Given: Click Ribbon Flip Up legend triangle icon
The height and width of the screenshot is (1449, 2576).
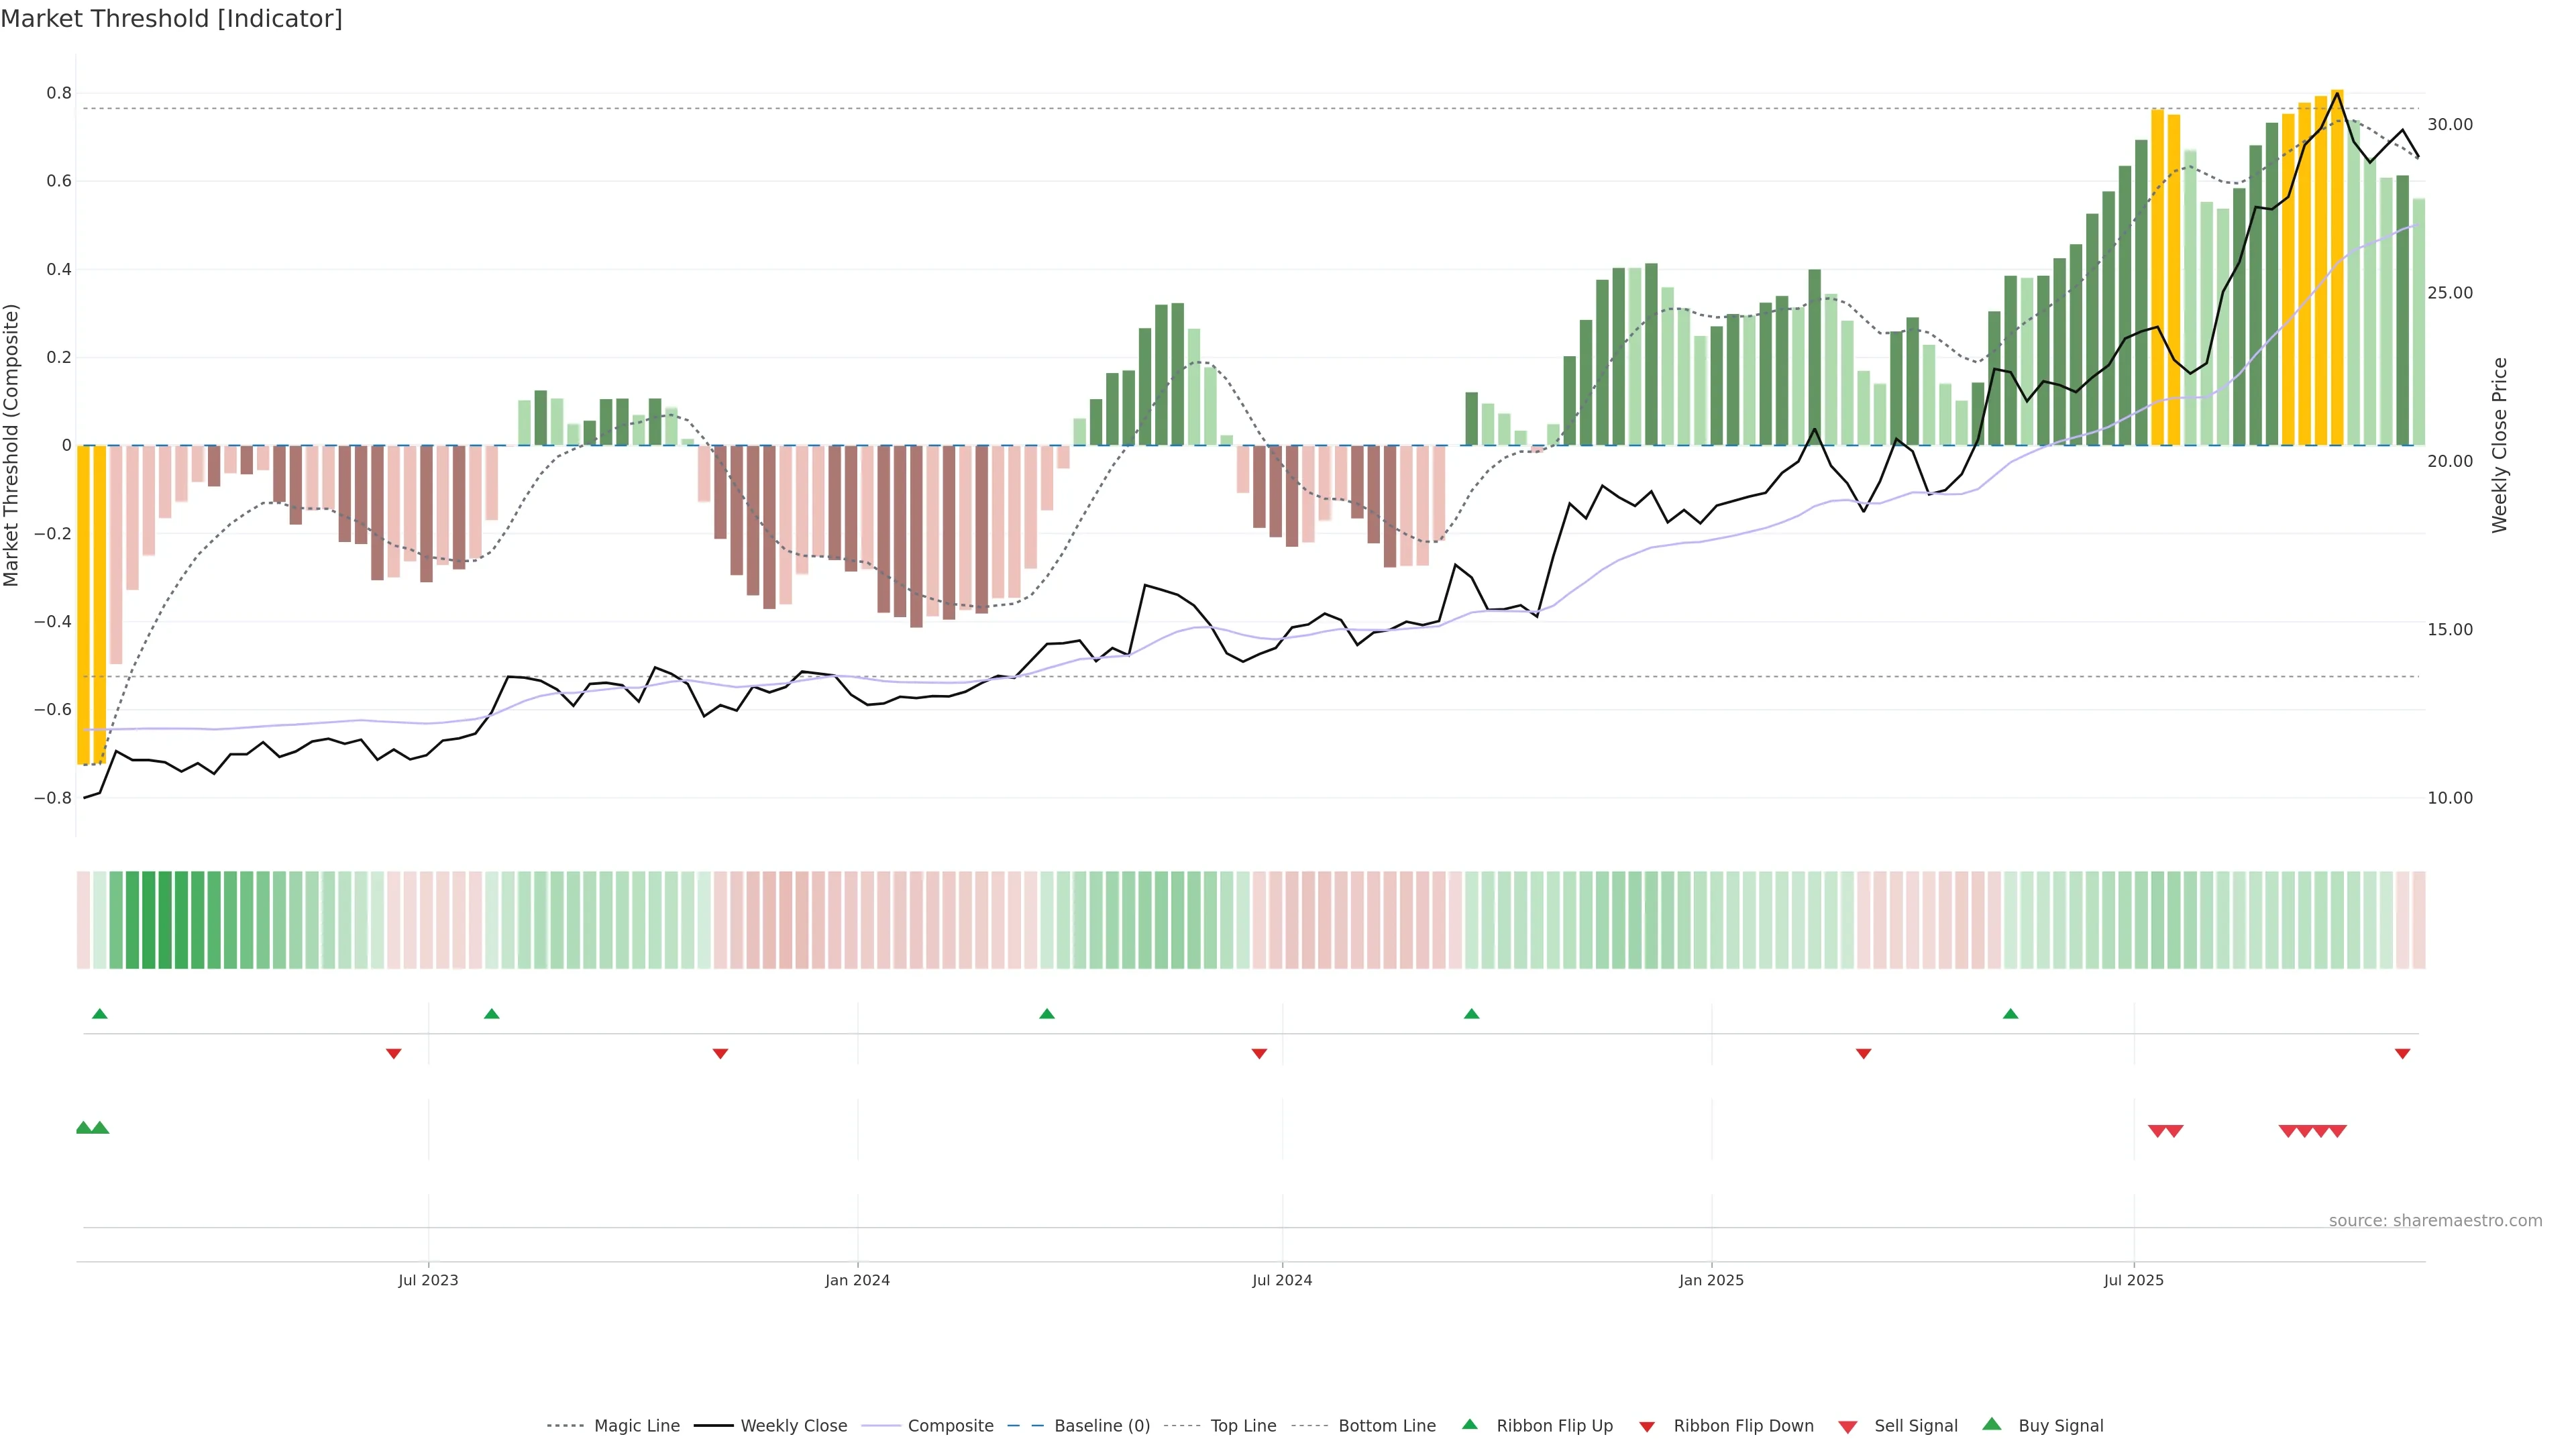Looking at the screenshot, I should point(1469,1425).
